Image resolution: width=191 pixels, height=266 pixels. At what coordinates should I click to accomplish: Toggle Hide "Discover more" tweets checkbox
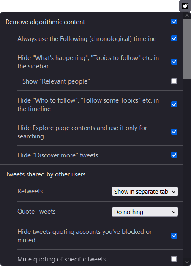point(174,155)
